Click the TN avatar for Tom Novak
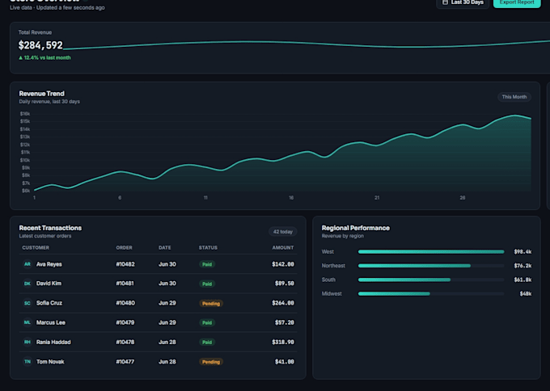The width and height of the screenshot is (550, 391). click(27, 362)
